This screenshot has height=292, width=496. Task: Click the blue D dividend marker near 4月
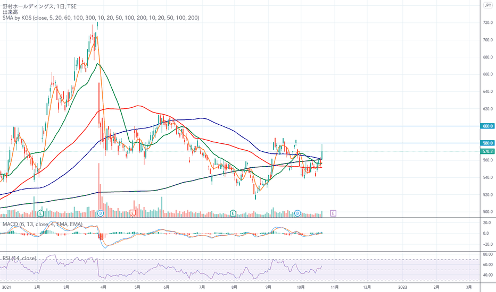point(101,213)
